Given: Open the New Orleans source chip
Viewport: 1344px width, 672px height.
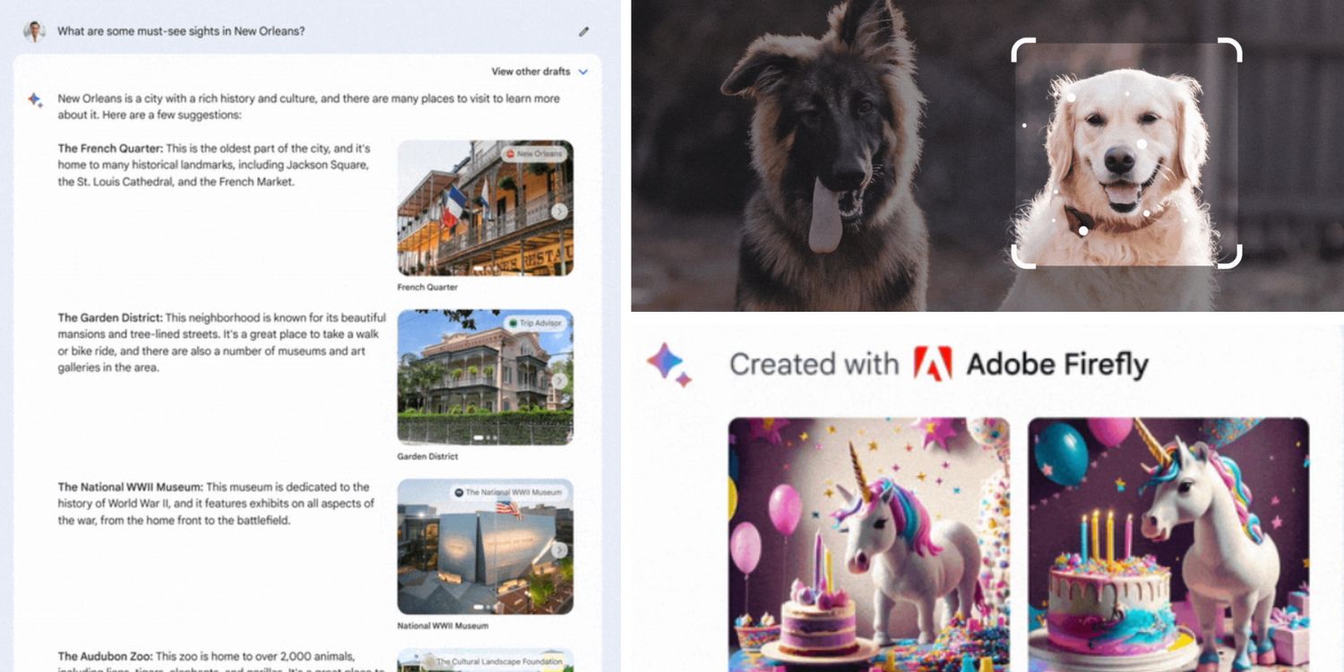Looking at the screenshot, I should [x=535, y=154].
